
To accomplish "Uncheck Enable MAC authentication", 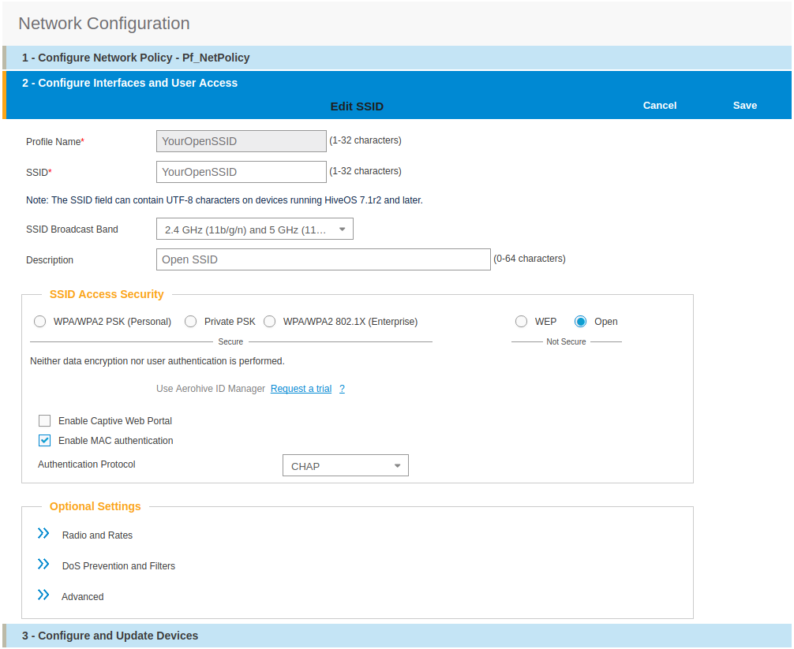I will 45,441.
